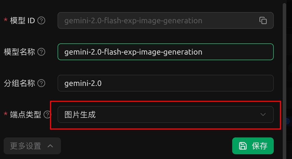
Task: Save the model with 保存 button
Action: (x=253, y=146)
